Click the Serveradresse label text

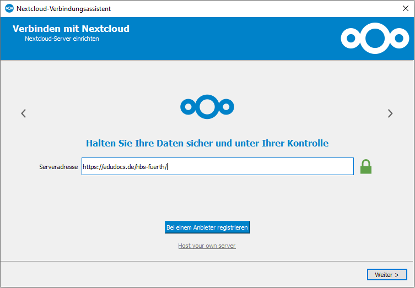coord(58,167)
